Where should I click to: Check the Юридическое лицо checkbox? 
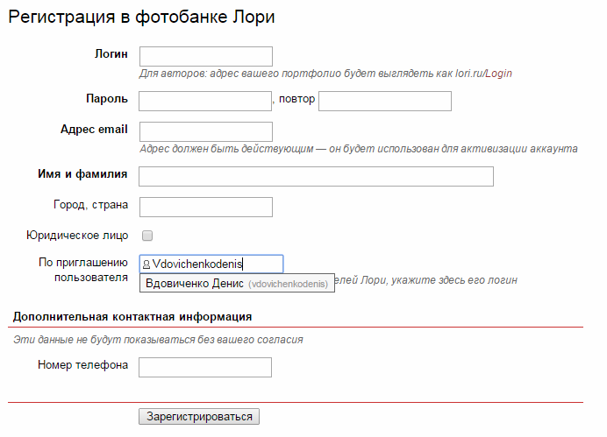pyautogui.click(x=147, y=236)
